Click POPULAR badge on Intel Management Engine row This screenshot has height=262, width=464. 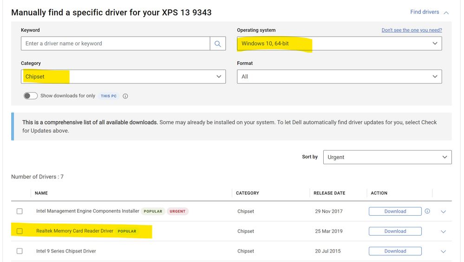153,211
